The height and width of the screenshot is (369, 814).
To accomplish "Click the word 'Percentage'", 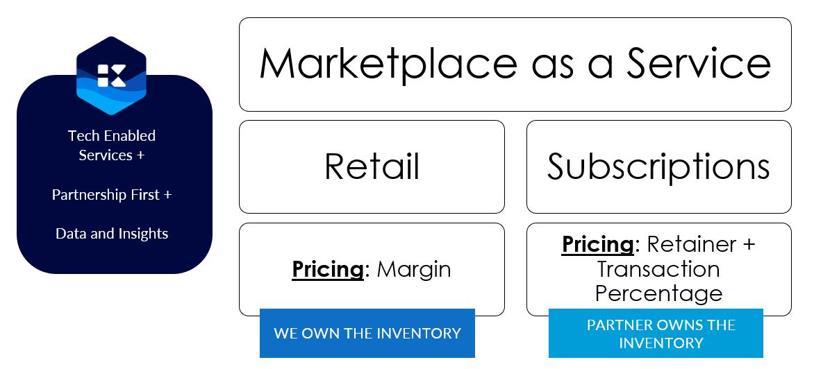I will [658, 293].
